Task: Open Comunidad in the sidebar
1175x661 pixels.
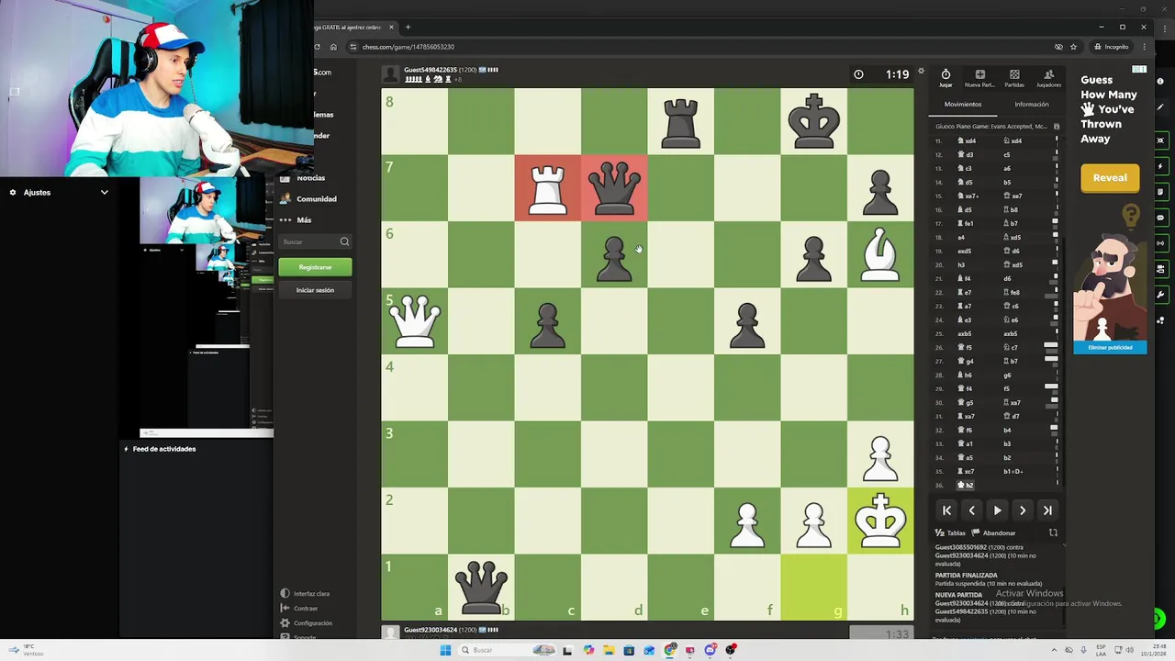Action: pos(308,199)
